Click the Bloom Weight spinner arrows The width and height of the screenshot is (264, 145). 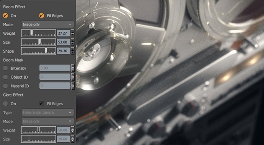73,33
